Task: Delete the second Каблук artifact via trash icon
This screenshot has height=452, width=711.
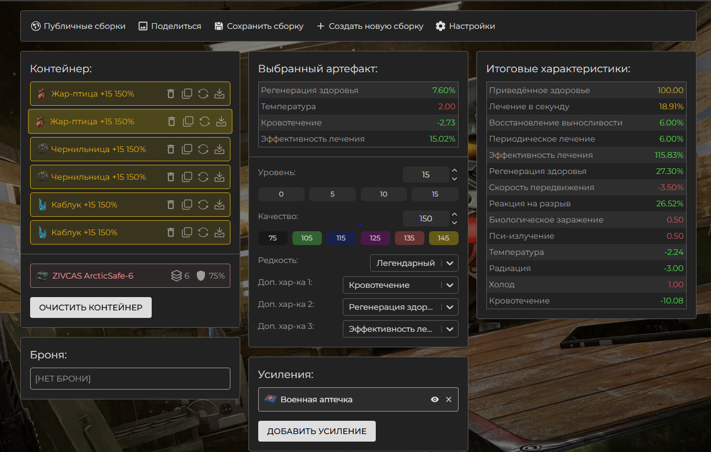Action: (171, 232)
